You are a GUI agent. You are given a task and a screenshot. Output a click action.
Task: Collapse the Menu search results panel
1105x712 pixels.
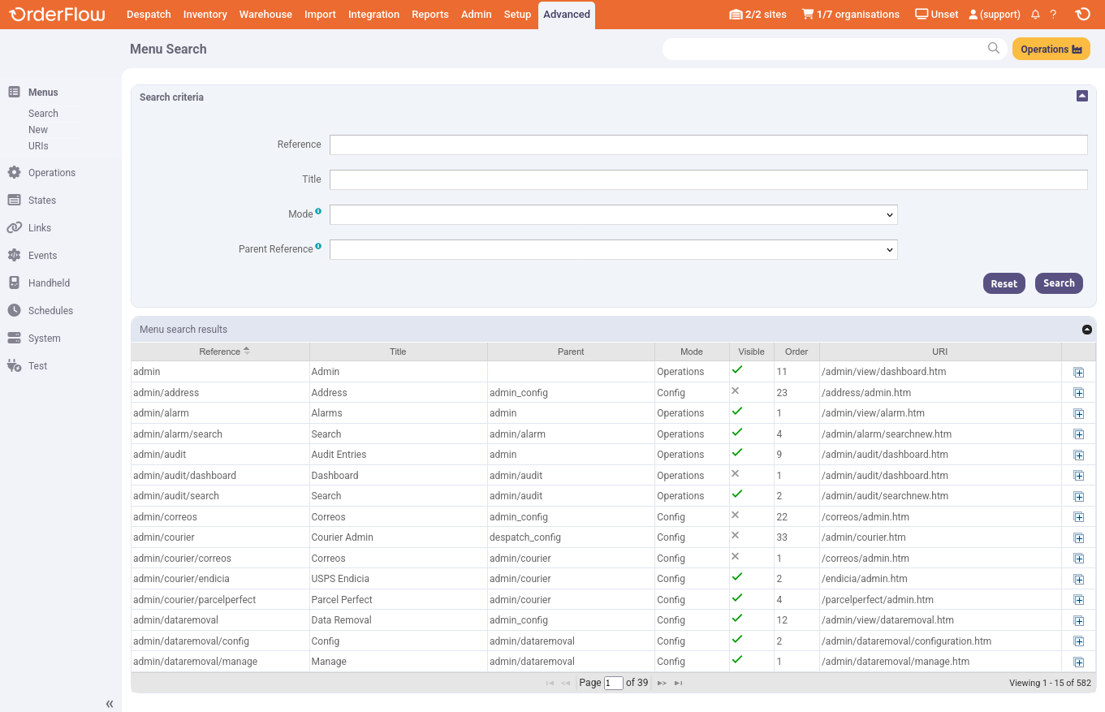pos(1087,330)
